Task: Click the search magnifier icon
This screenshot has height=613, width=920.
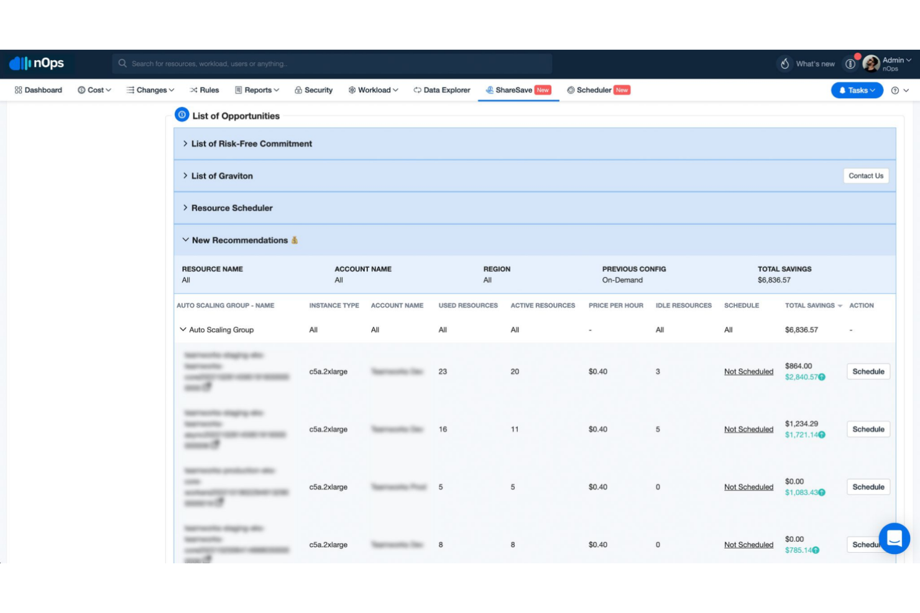Action: pyautogui.click(x=123, y=63)
